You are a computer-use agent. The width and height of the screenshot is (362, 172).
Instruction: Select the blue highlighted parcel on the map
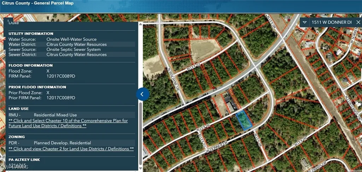[244, 120]
